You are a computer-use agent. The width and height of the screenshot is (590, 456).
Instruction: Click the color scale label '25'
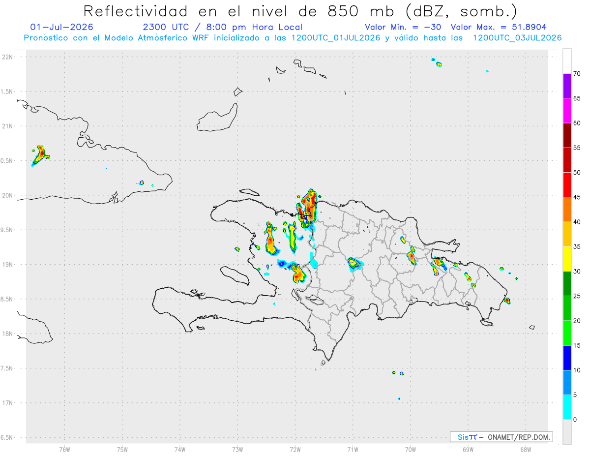click(x=577, y=296)
